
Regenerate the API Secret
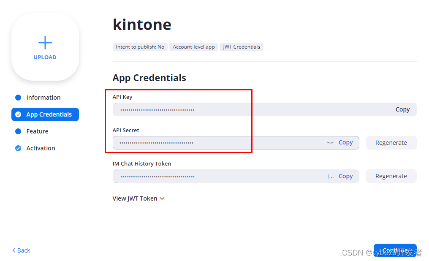391,143
